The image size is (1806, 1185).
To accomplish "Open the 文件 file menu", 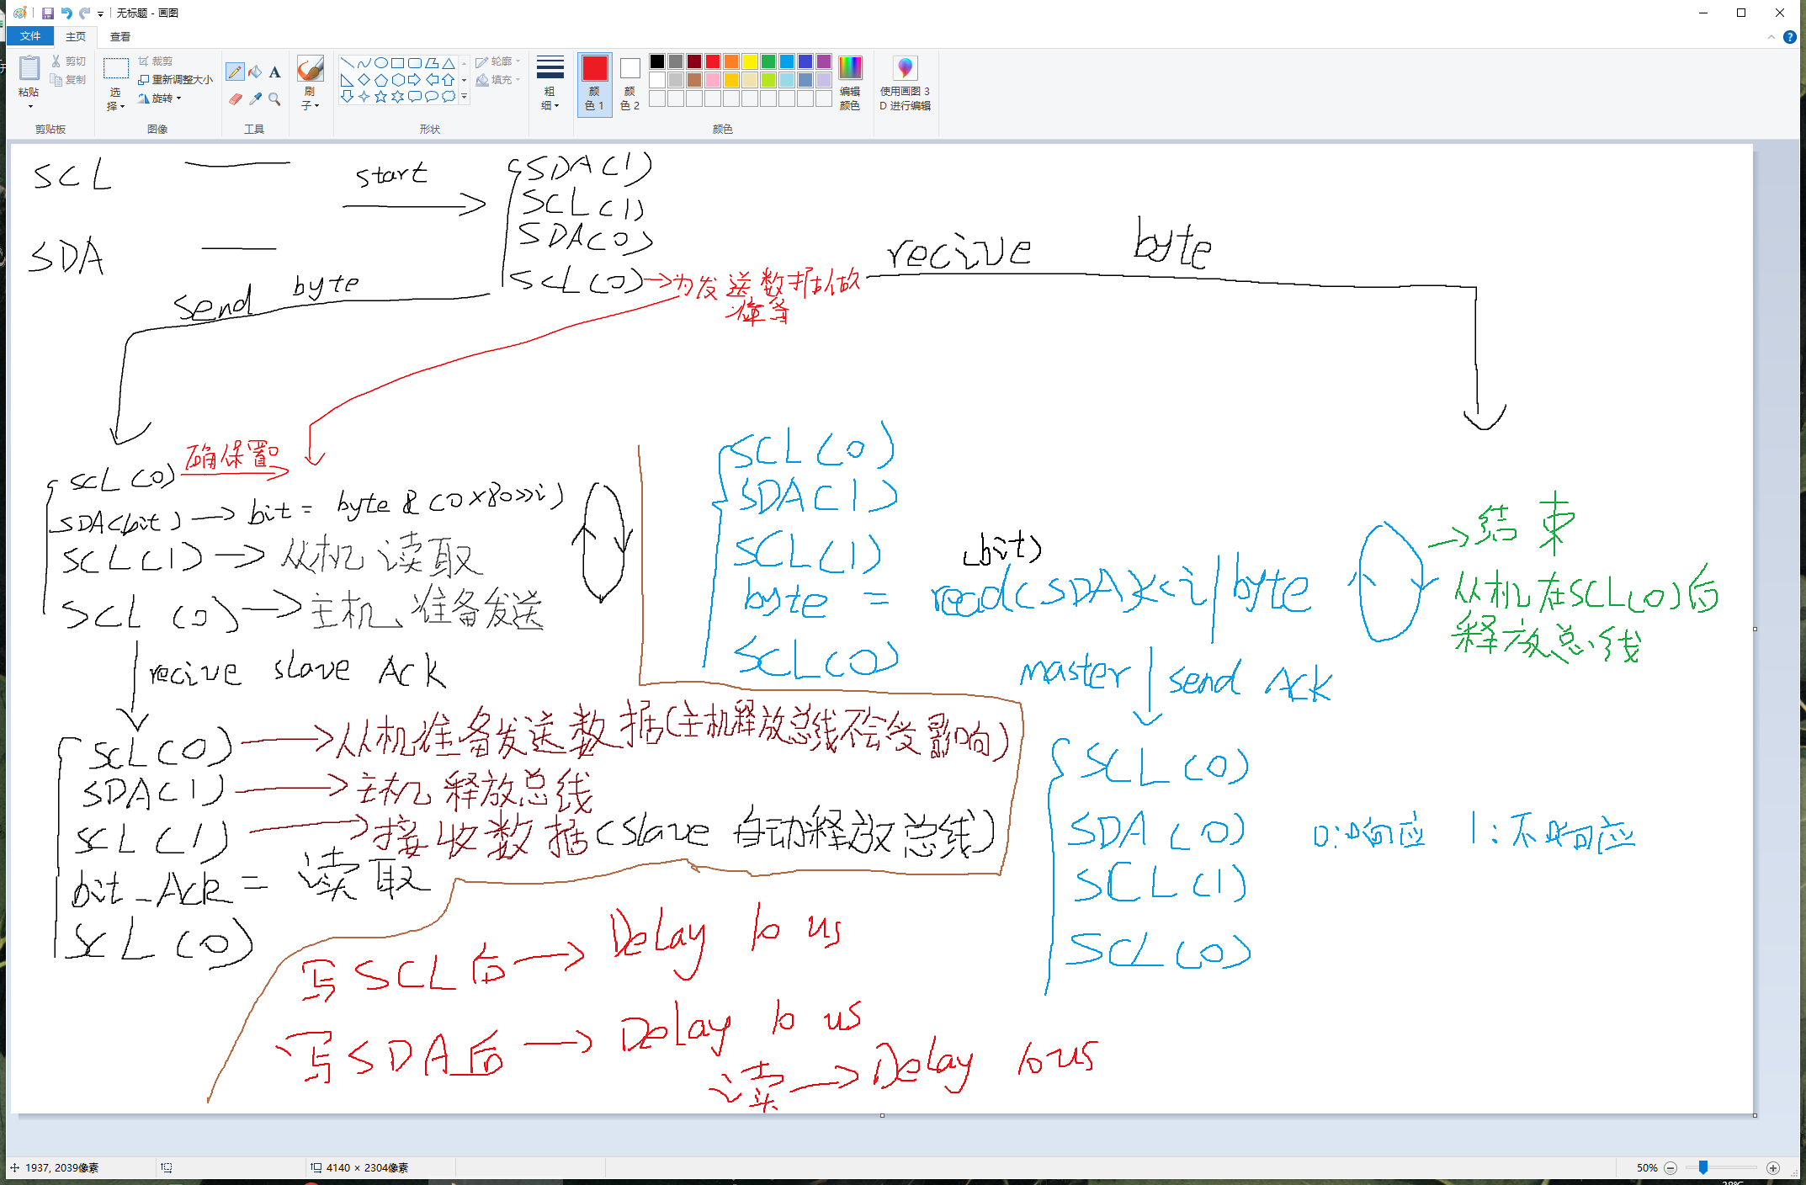I will [x=30, y=36].
